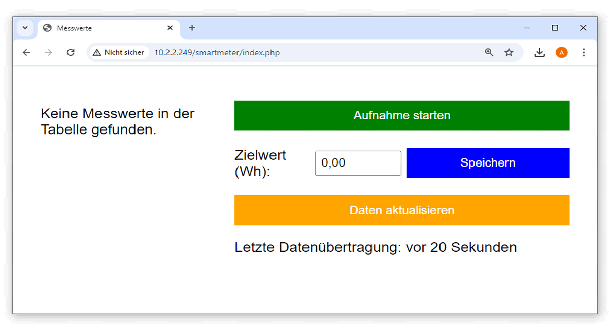Focus the Zielwert input field showing 0,00

tap(358, 163)
